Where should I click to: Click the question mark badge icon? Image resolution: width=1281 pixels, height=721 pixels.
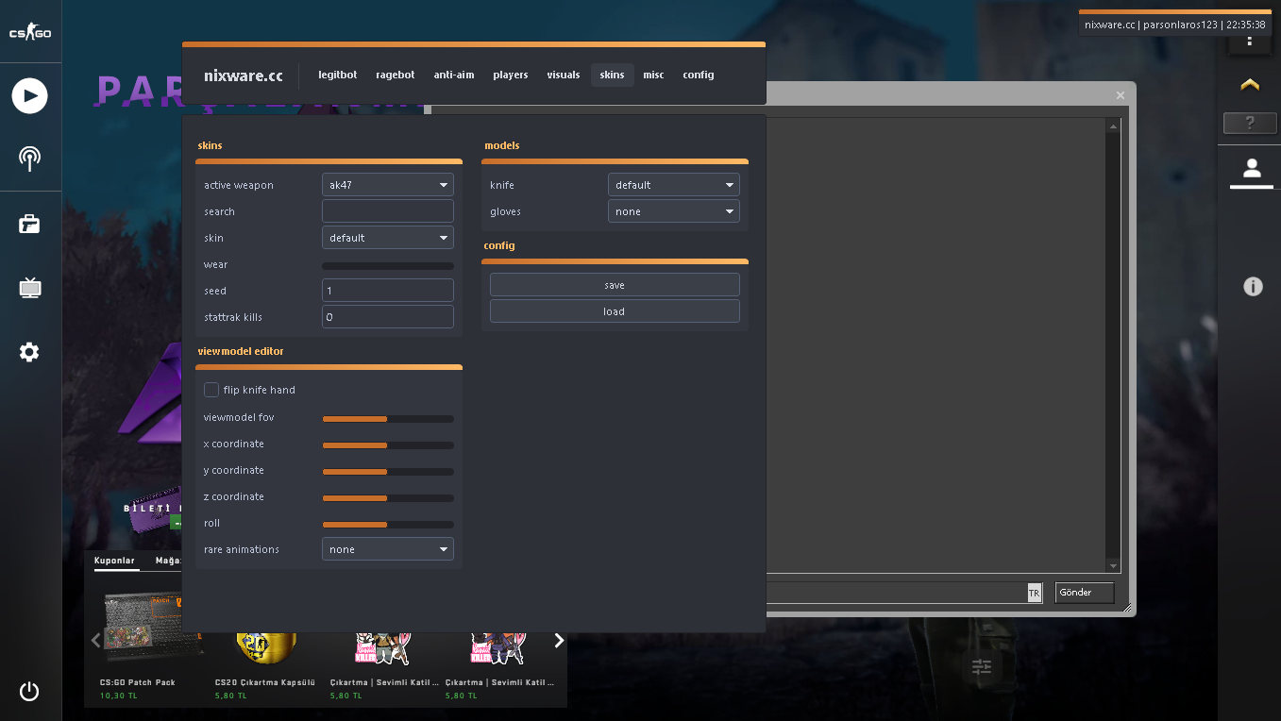(1250, 123)
